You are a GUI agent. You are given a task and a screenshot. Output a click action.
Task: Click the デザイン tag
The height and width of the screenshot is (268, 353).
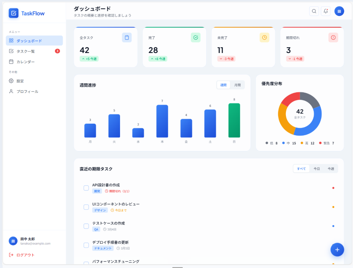tap(100, 210)
